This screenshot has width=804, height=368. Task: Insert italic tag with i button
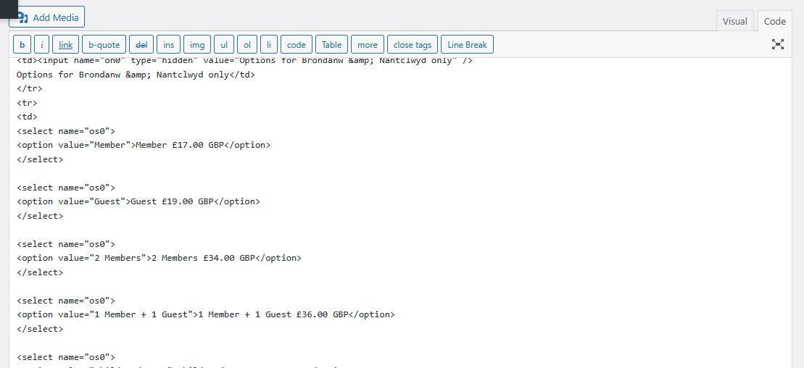[41, 45]
